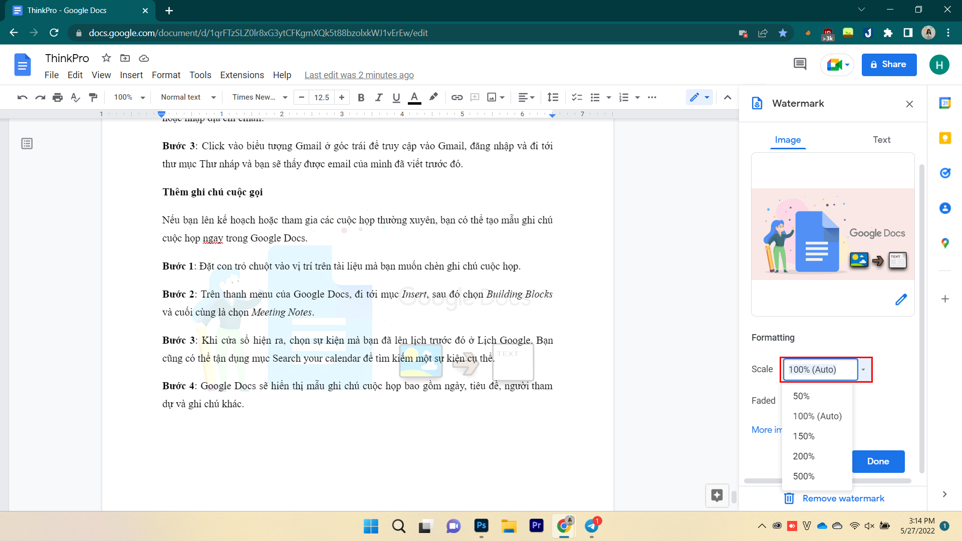Screen dimensions: 962x541
Task: Open the Edit menu
Action: coord(75,75)
